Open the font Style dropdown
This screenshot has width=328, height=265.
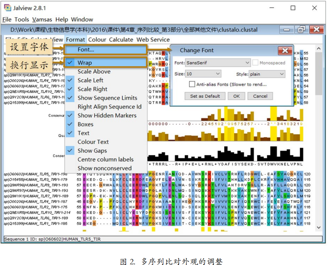click(267, 74)
